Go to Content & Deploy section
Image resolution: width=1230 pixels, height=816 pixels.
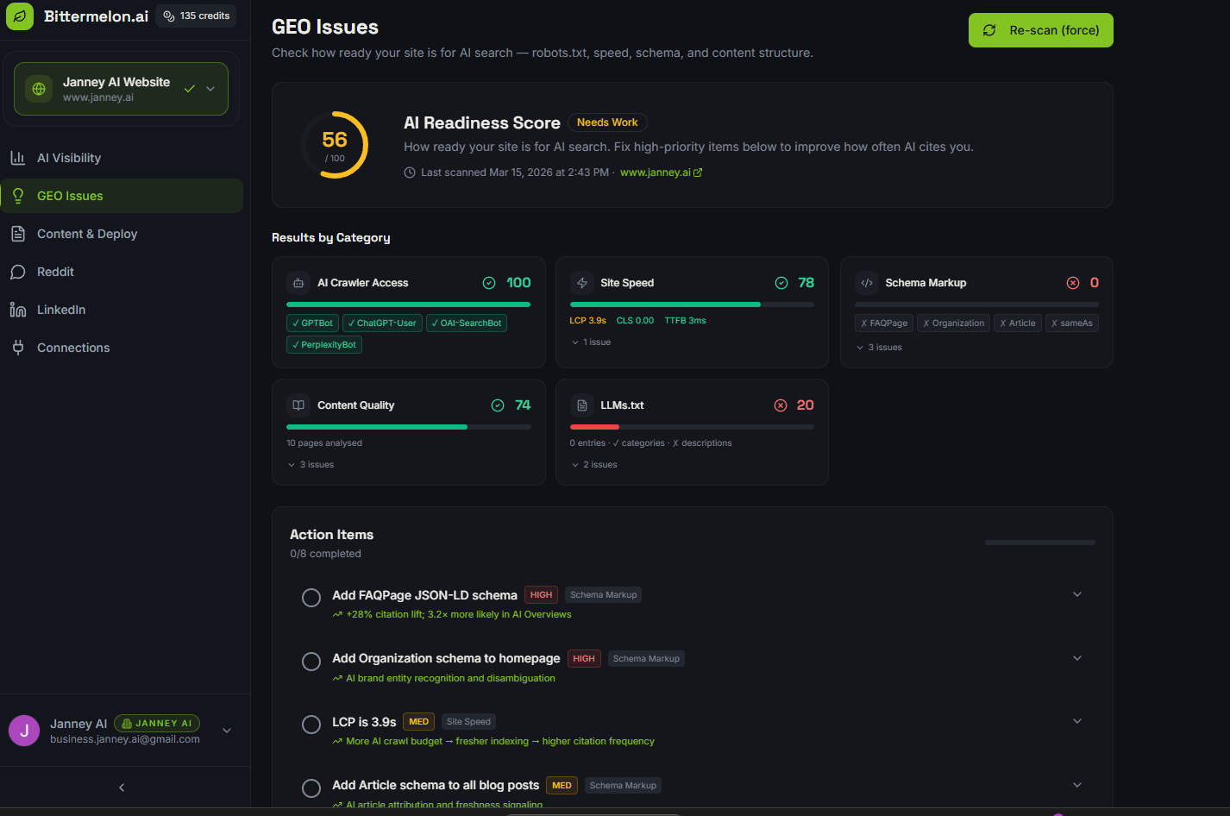tap(86, 234)
